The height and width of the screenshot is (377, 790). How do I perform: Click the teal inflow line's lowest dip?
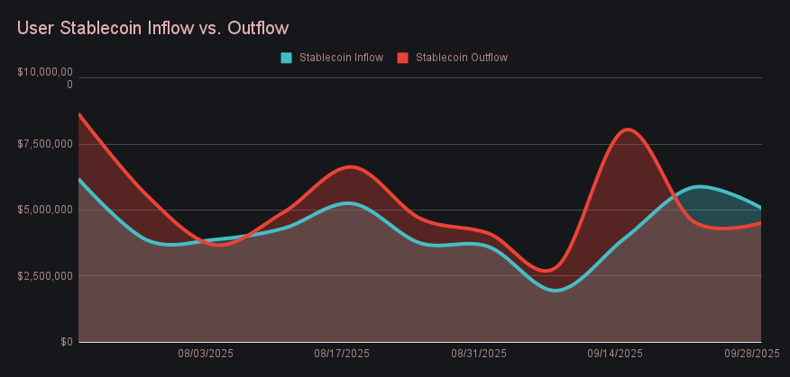555,290
